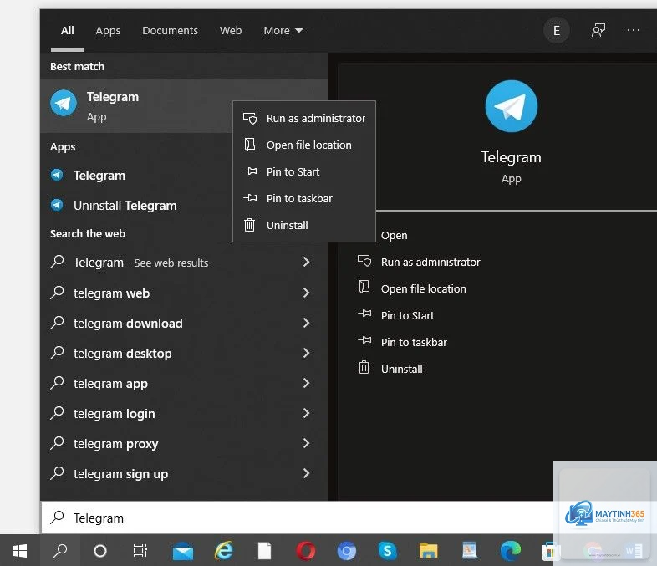Select Pin to taskbar in context menu

pos(304,199)
